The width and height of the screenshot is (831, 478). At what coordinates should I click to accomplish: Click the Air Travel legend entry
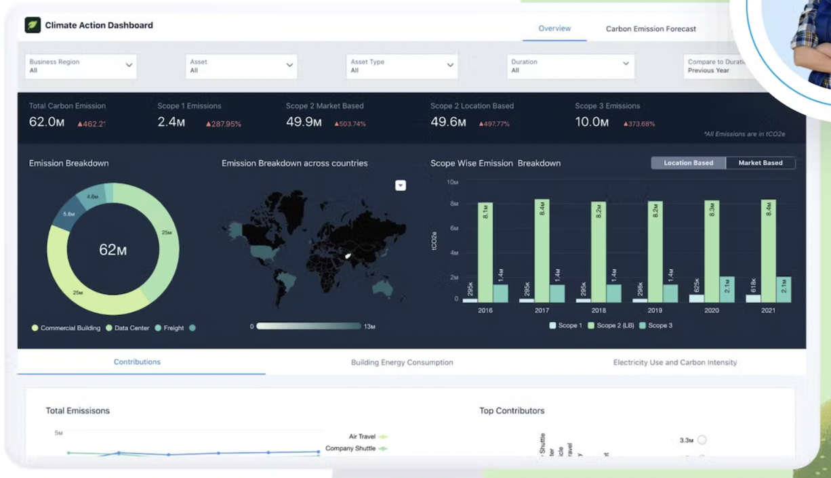pos(368,437)
